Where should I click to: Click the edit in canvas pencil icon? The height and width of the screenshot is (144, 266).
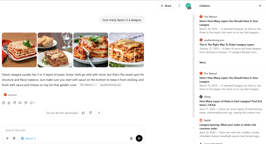click(26, 103)
